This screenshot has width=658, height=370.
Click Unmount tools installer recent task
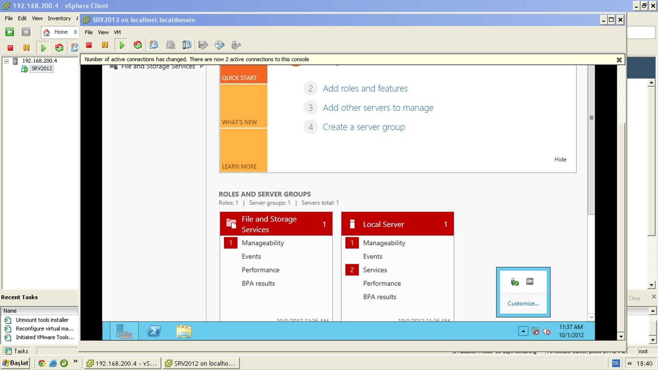click(42, 320)
